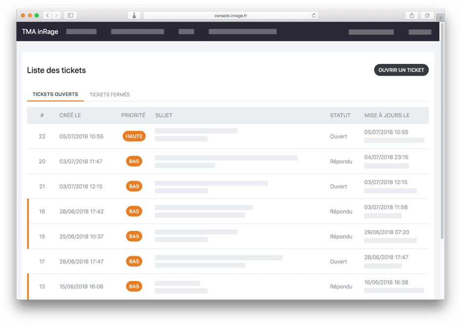Go forward with Safari forward arrow
The image size is (461, 325).
tap(57, 15)
